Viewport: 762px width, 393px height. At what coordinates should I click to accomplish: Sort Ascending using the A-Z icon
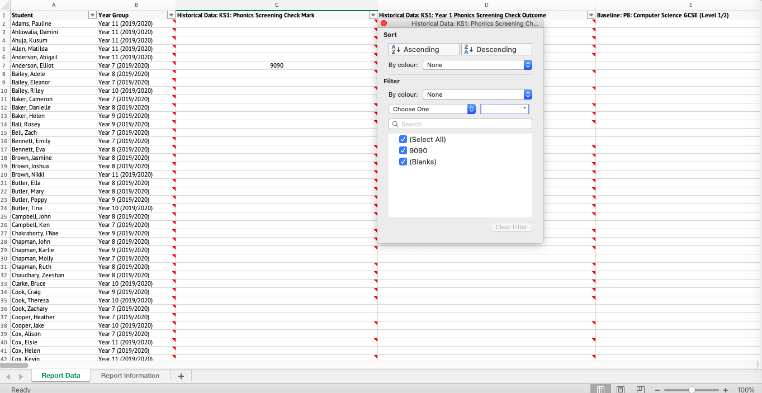point(423,49)
